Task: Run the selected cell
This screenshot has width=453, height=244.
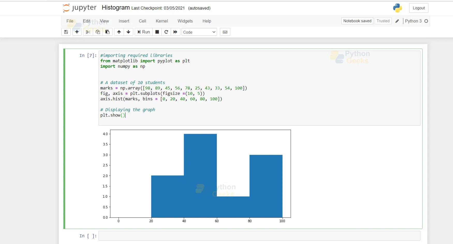Action: pyautogui.click(x=143, y=32)
